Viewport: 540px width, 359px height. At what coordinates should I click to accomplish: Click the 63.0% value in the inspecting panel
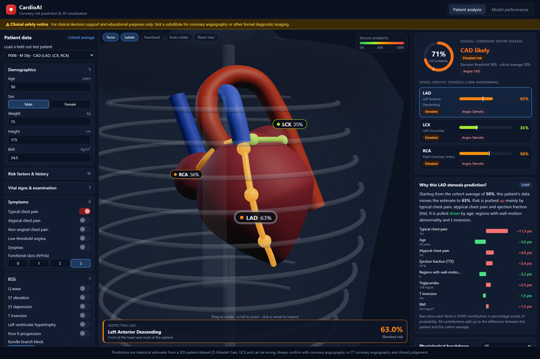391,330
